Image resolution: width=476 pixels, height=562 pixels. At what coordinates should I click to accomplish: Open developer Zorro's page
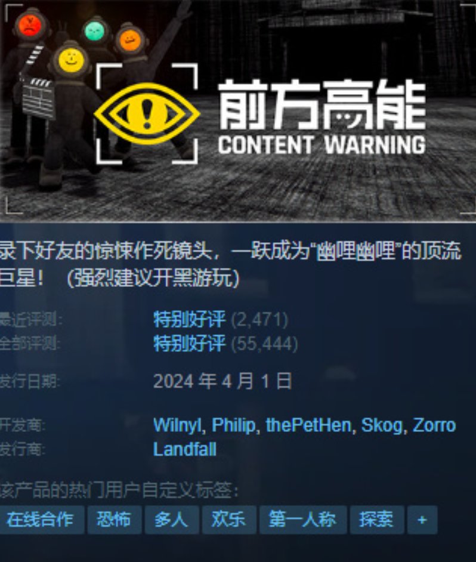tap(434, 426)
